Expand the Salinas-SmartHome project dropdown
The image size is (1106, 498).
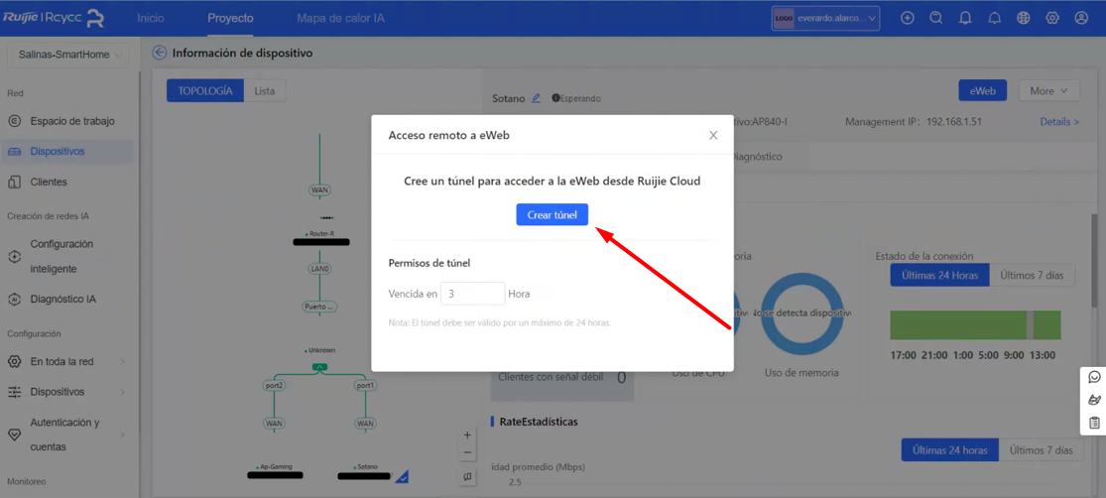[x=68, y=55]
